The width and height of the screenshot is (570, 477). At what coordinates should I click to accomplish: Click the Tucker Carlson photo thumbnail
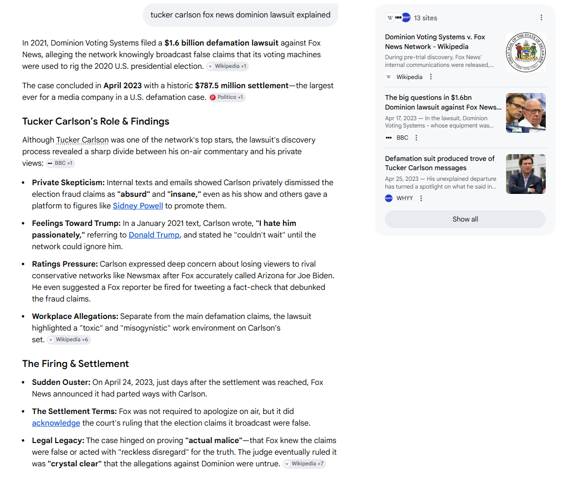[525, 174]
